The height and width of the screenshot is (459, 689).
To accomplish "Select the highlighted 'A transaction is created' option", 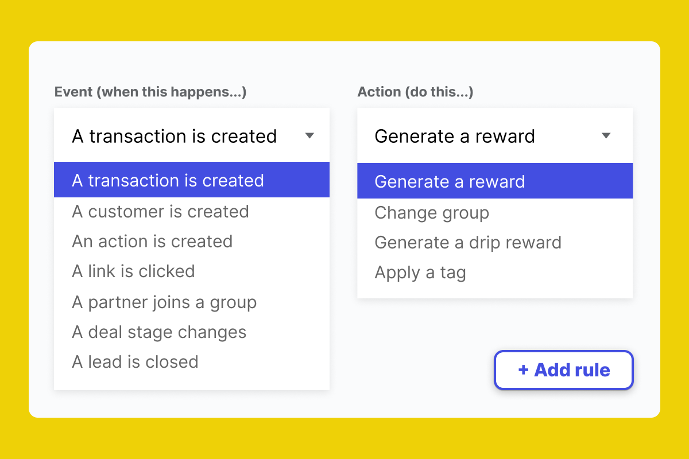I will (167, 181).
